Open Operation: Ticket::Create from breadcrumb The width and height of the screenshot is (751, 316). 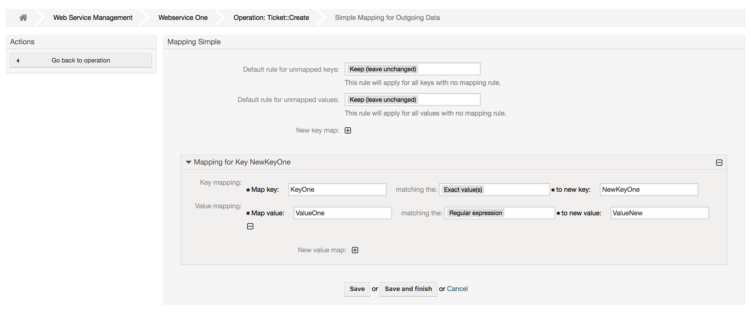pyautogui.click(x=271, y=17)
